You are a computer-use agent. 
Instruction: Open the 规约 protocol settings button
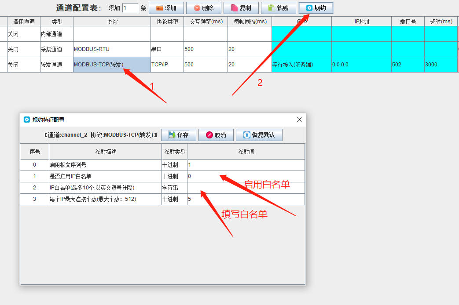pyautogui.click(x=316, y=8)
